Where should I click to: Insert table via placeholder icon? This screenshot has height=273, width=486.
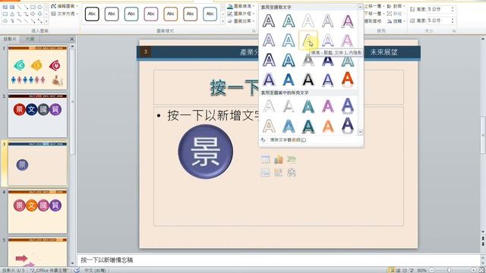(265, 160)
